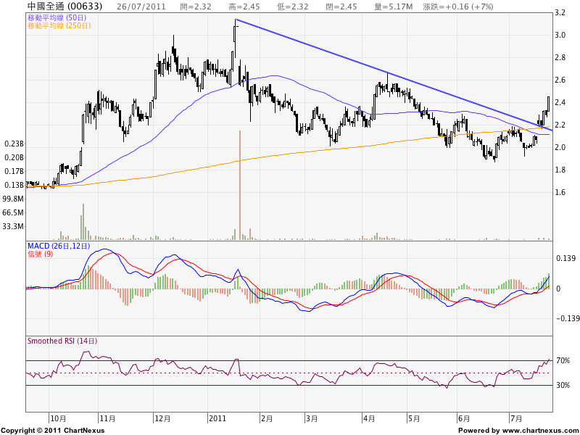
Task: Click the change value 漲跌=+0.16 (+7%)
Action: click(458, 7)
